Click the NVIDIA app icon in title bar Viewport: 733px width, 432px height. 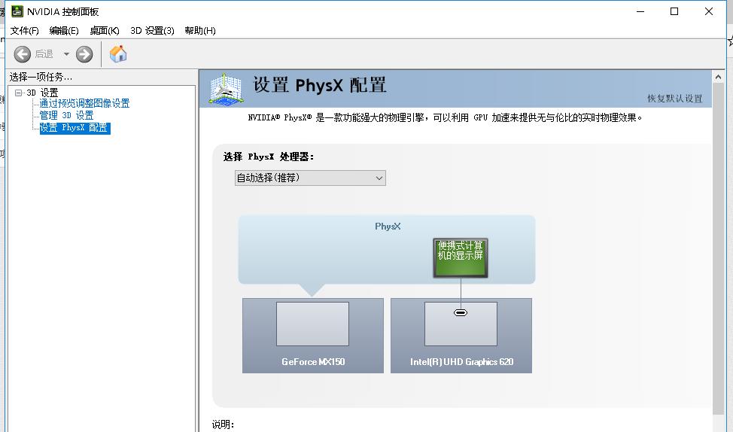(17, 11)
